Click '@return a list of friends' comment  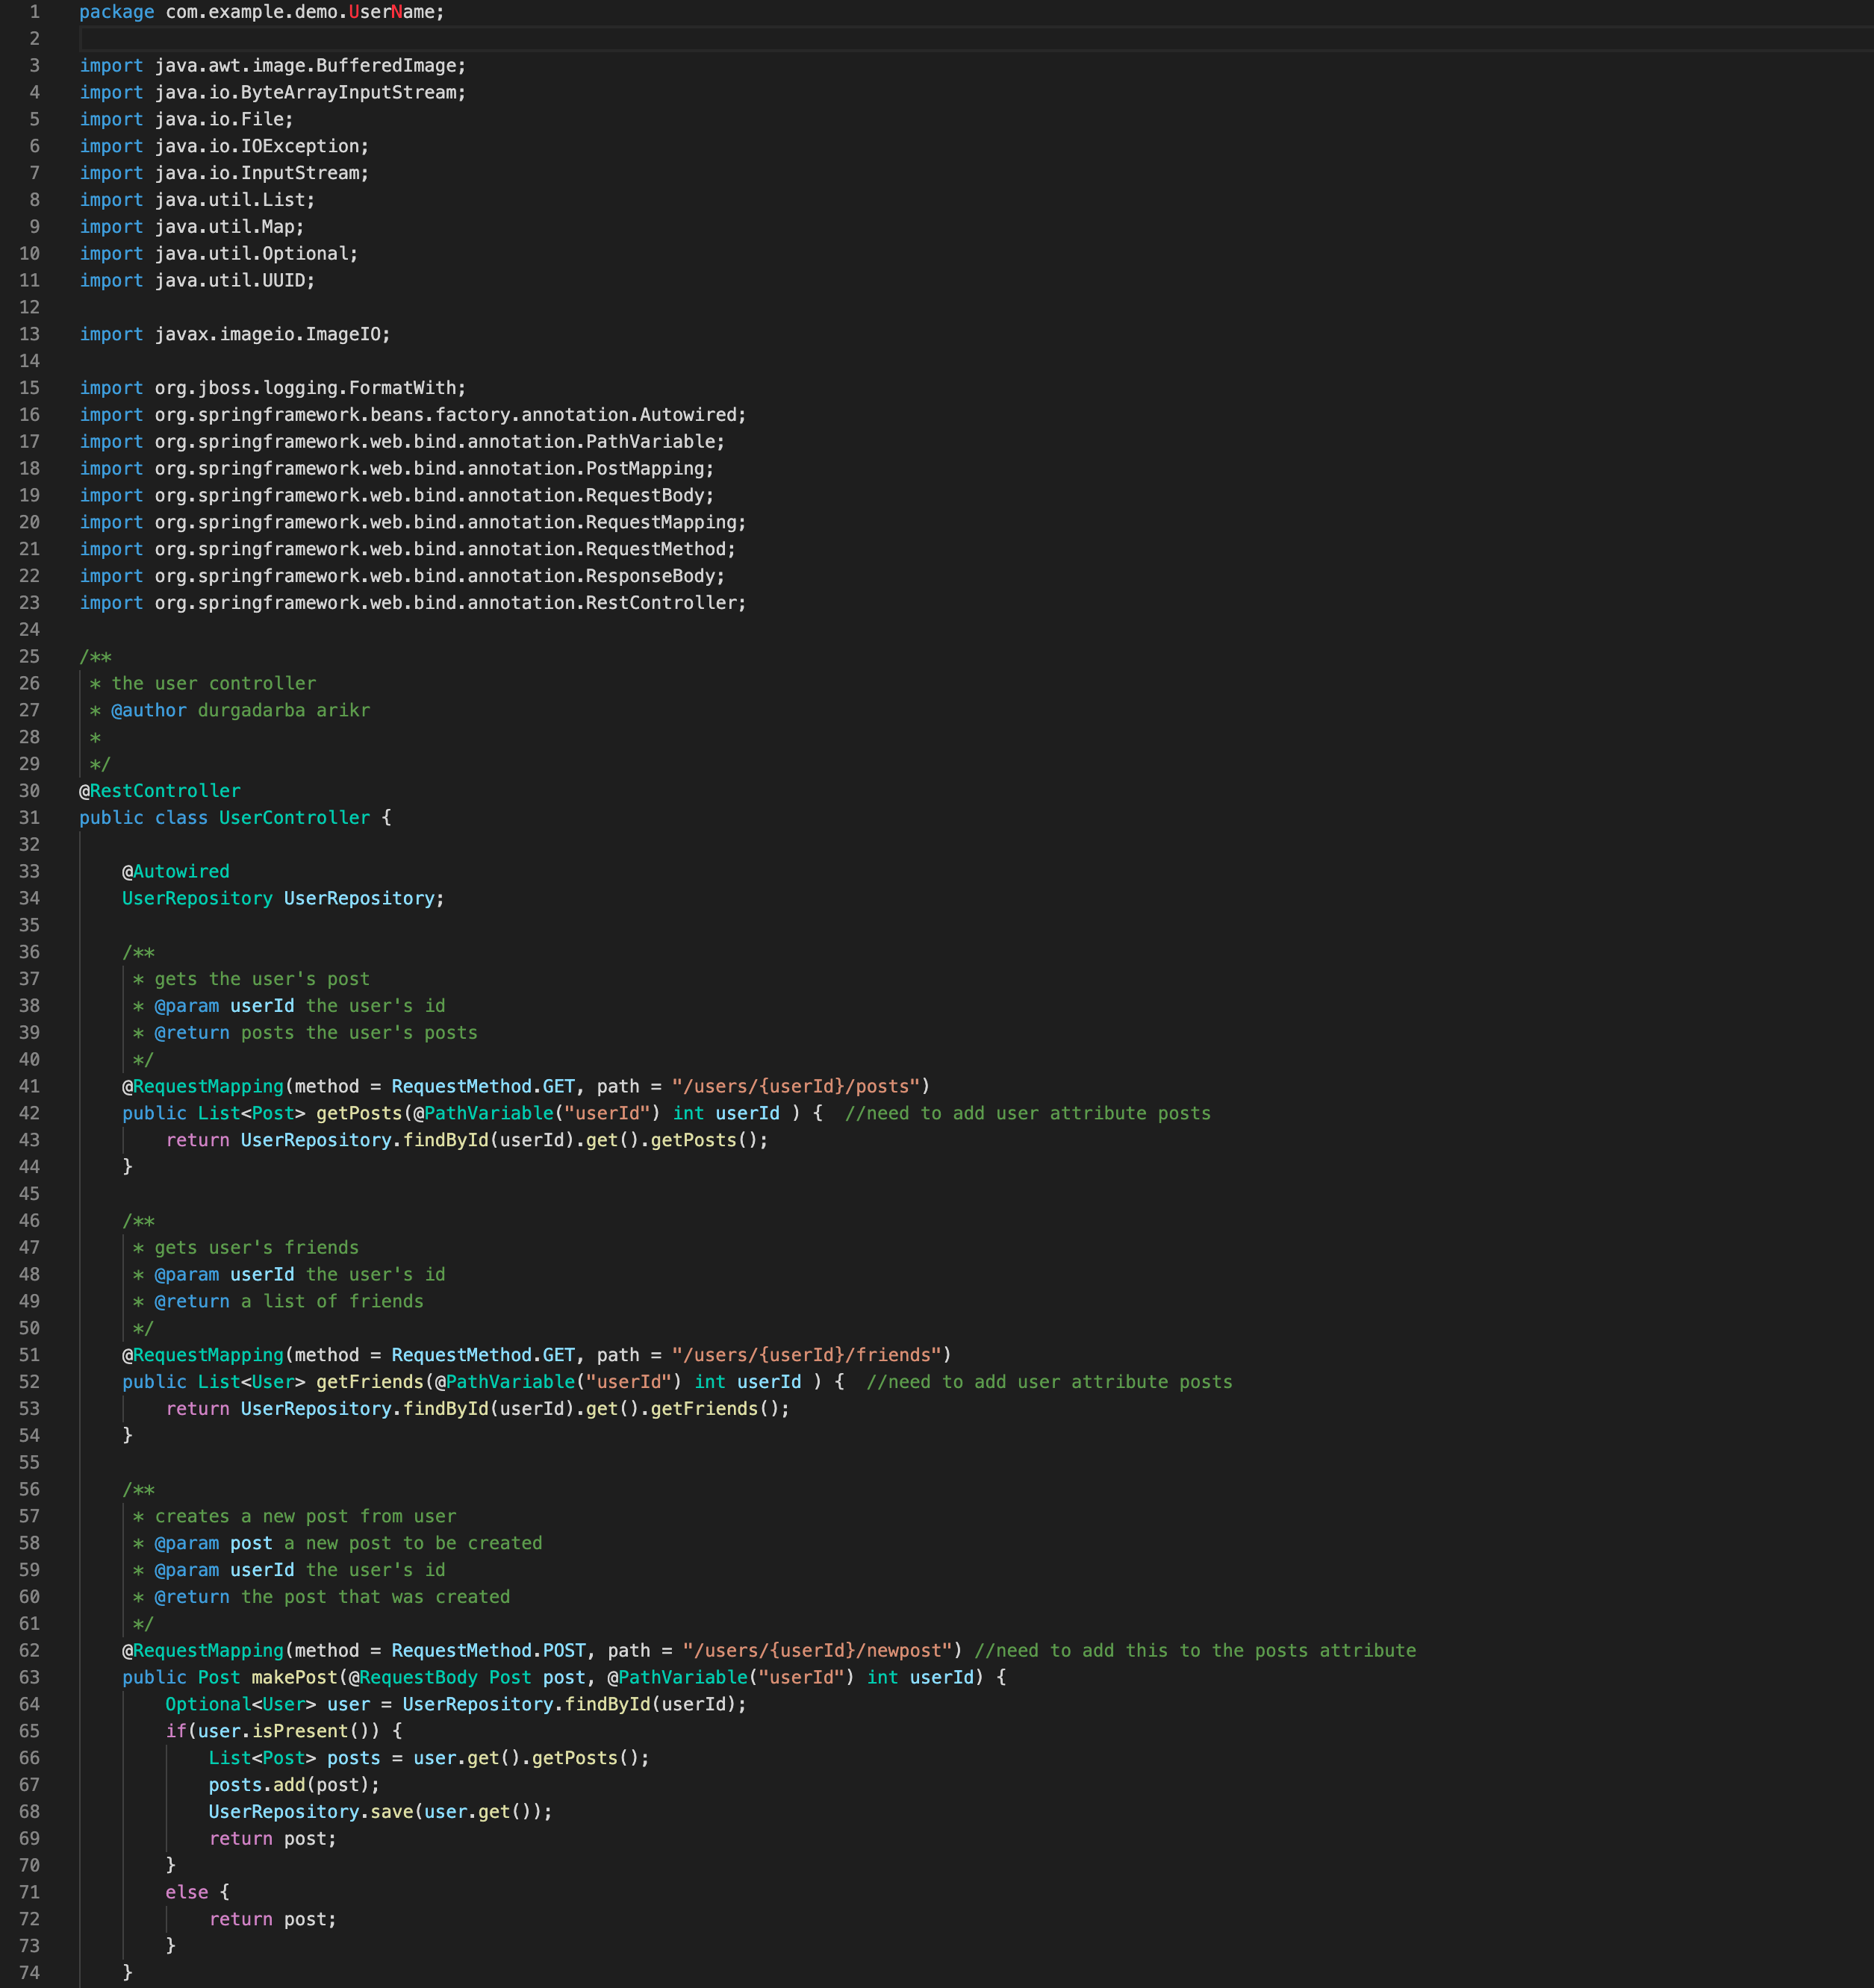tap(289, 1302)
